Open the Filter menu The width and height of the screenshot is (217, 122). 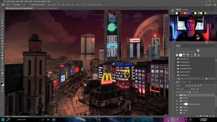31,1
